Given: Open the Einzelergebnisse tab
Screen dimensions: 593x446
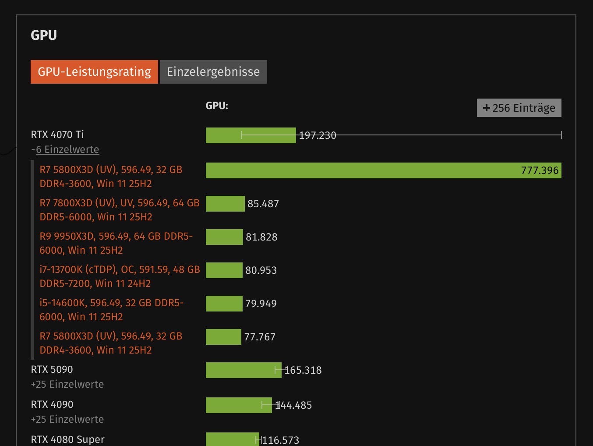Looking at the screenshot, I should 213,72.
